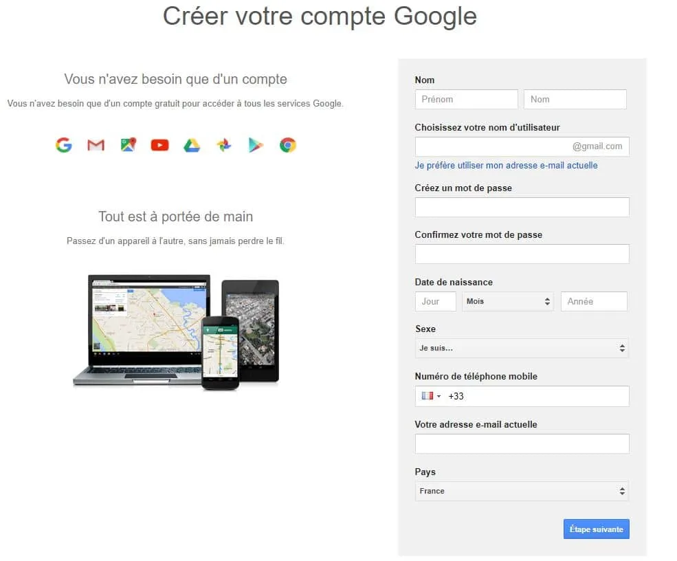Click the Chrome browser icon
Image resolution: width=677 pixels, height=561 pixels.
287,145
